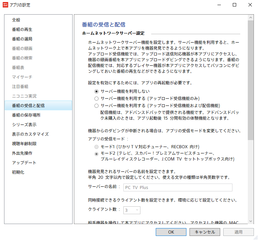The image size is (258, 240).
Task: Select 'サーバー機能を利用しない' radio button
Action: [96, 91]
